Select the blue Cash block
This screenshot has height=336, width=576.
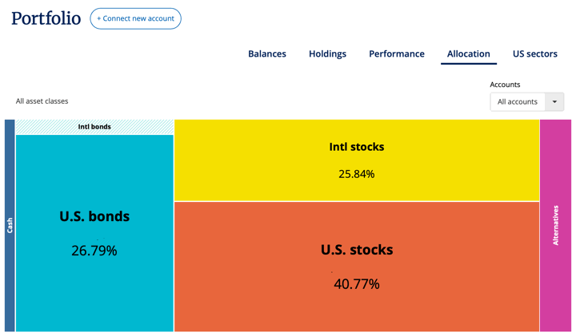tap(10, 225)
